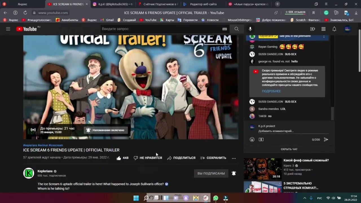The height and width of the screenshot is (203, 361).
Task: Open the YouTube guide hamburger menu
Action: pyautogui.click(x=8, y=29)
